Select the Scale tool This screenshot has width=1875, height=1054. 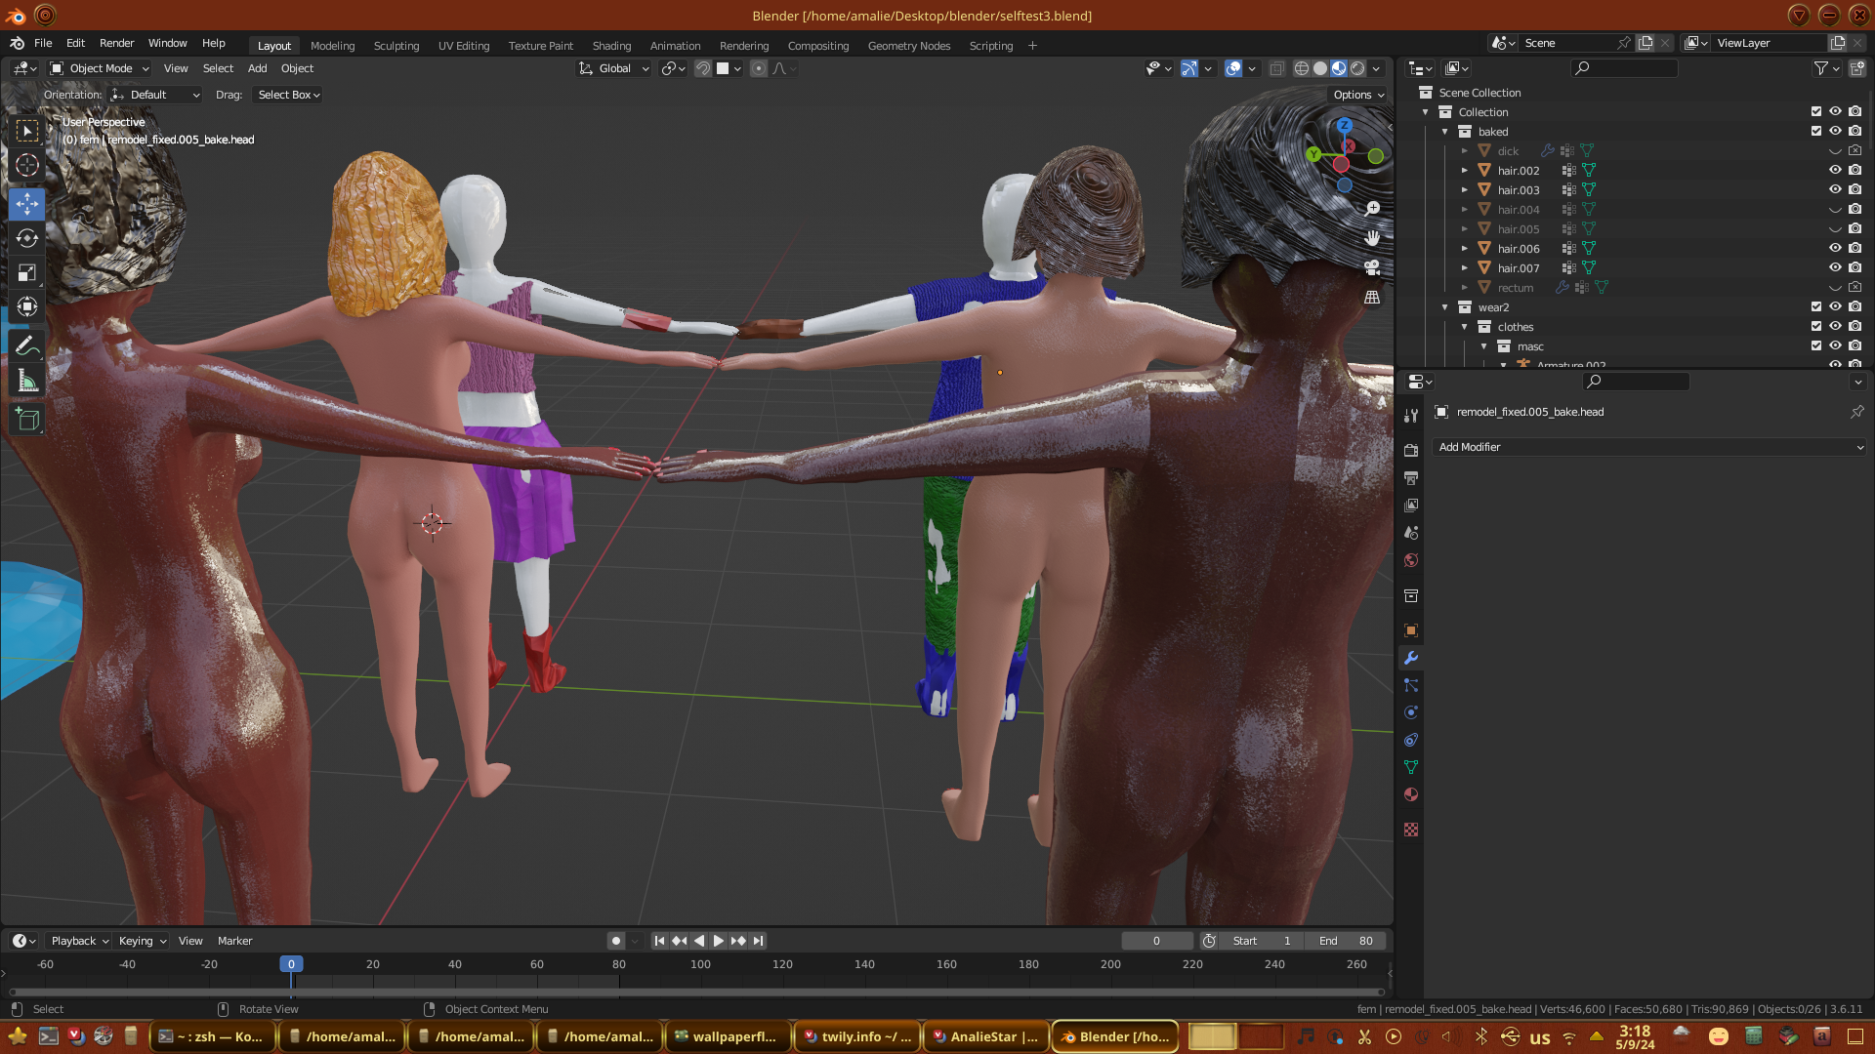pyautogui.click(x=27, y=273)
